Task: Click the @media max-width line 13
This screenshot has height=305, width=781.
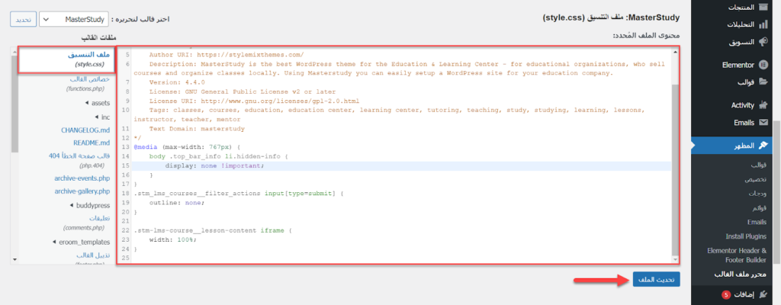Action: pos(188,147)
